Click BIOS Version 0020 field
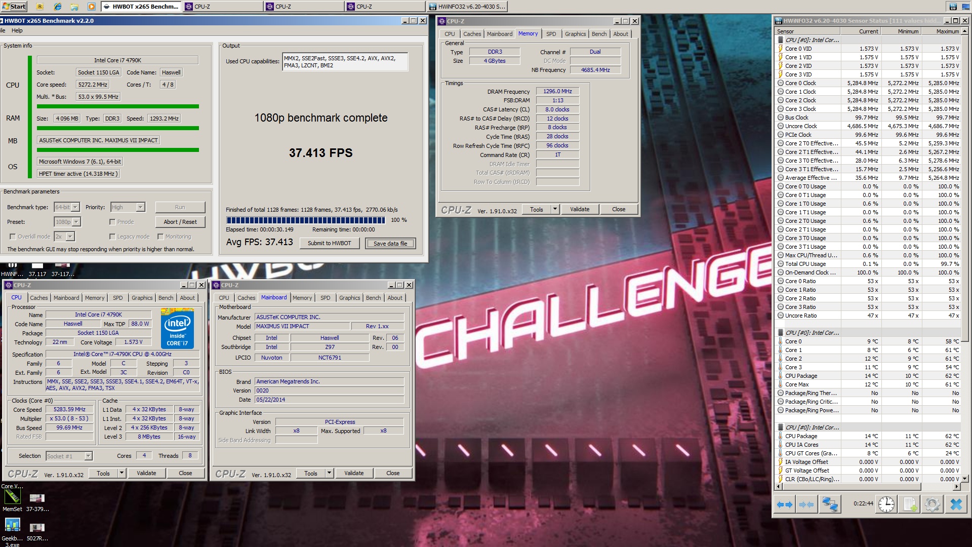The image size is (972, 547). click(330, 390)
